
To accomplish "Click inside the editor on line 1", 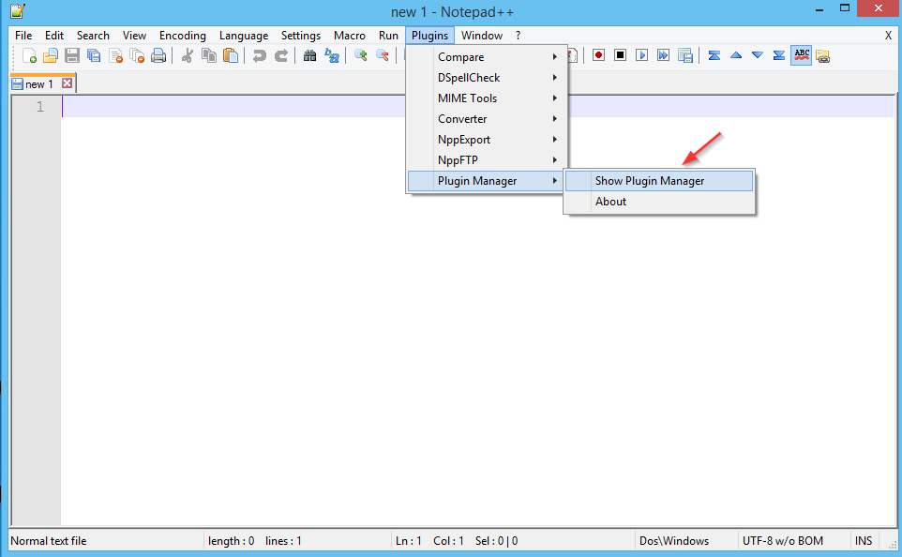I will coord(477,107).
